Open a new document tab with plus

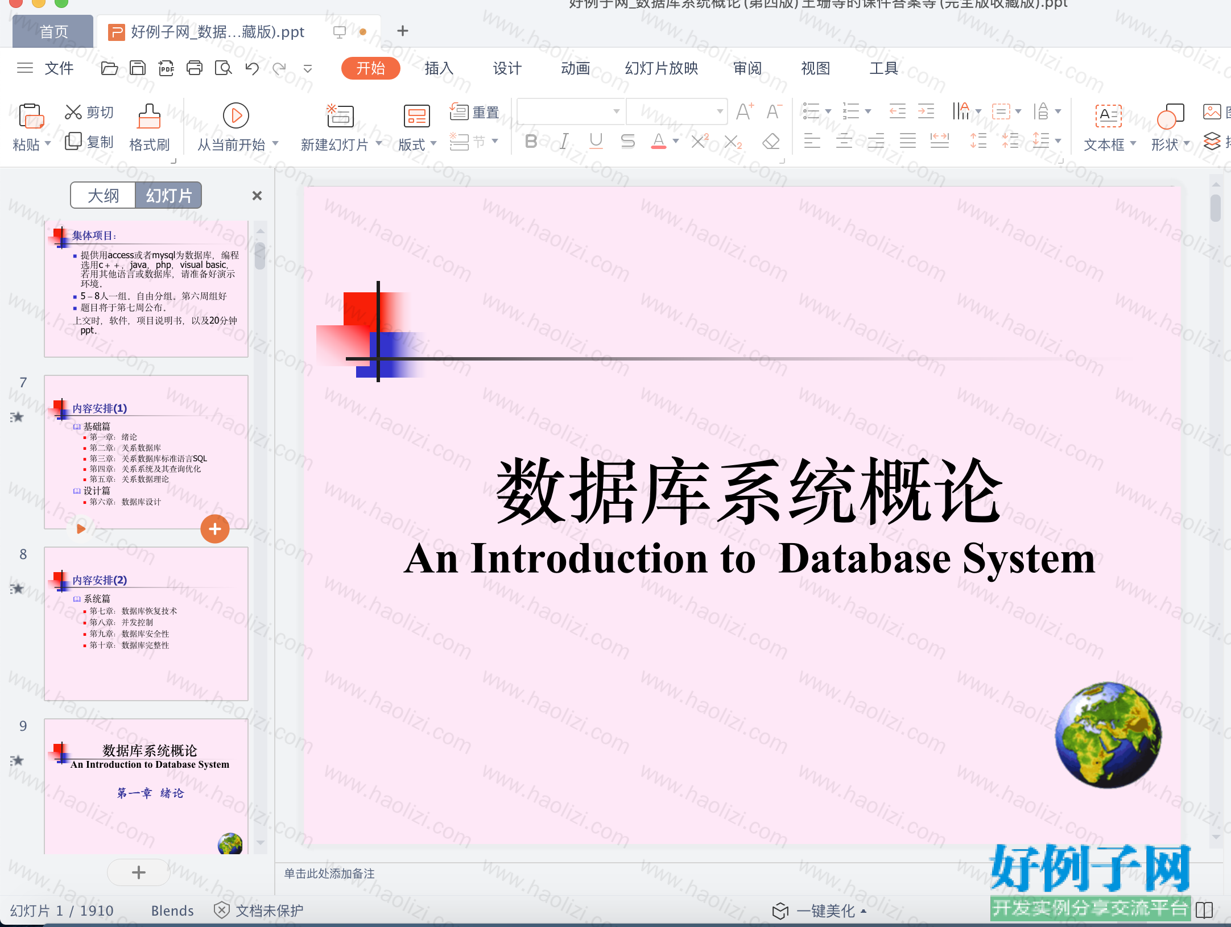[403, 31]
